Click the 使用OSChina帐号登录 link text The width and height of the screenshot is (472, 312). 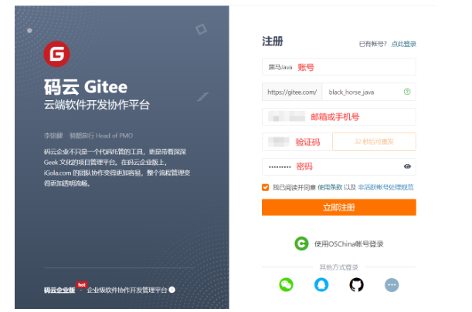coord(349,244)
